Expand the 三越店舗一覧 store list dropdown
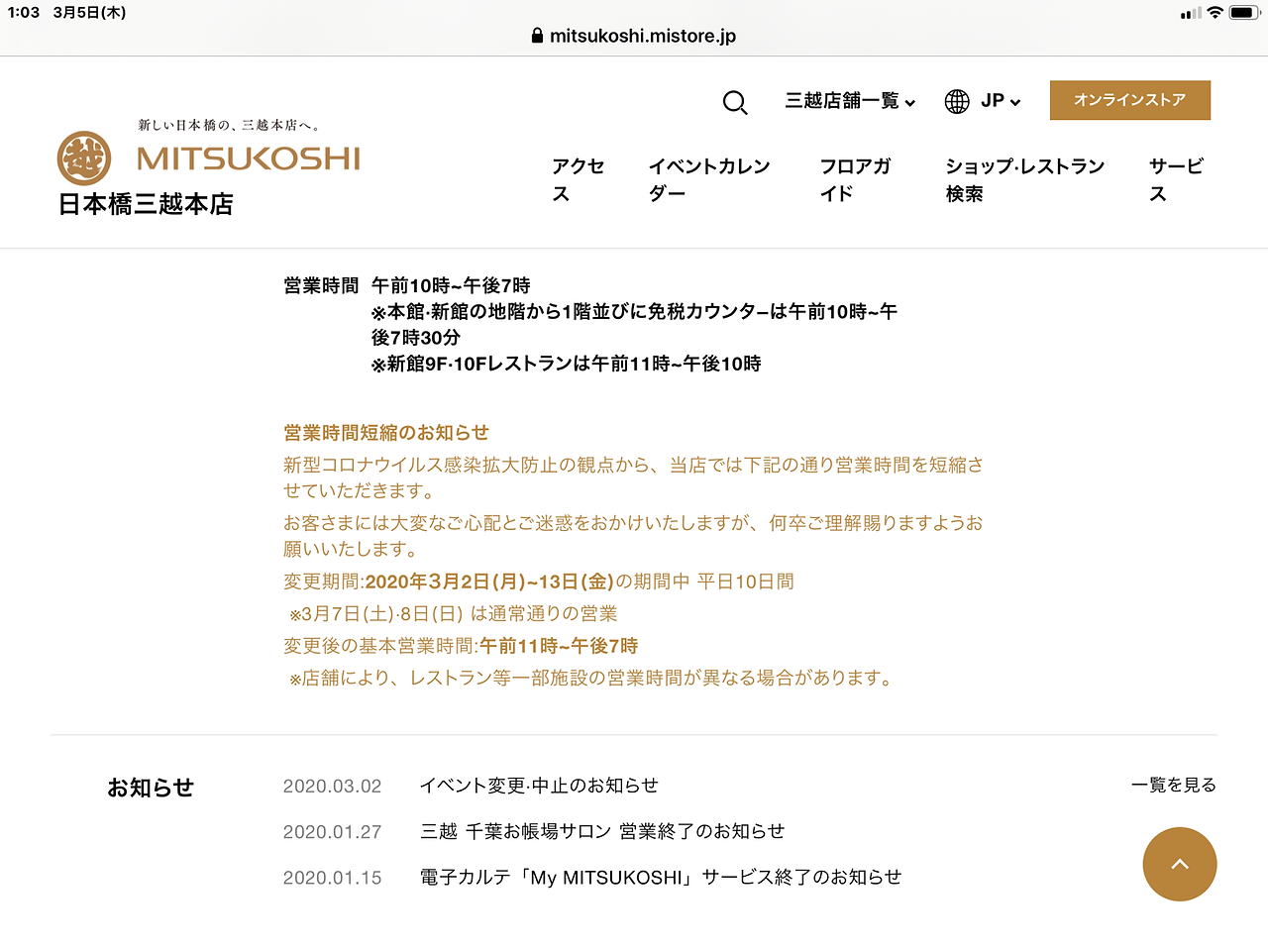The image size is (1268, 951). [x=850, y=101]
